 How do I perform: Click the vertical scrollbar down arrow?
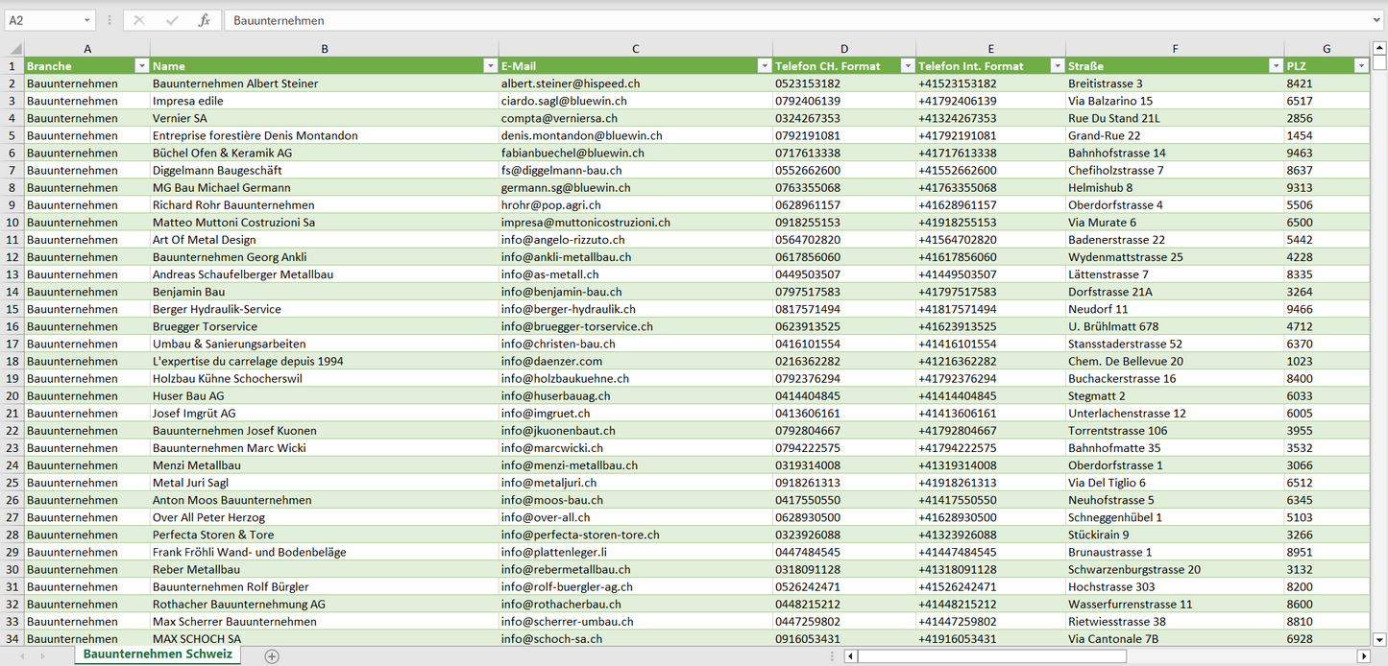coord(1379,638)
